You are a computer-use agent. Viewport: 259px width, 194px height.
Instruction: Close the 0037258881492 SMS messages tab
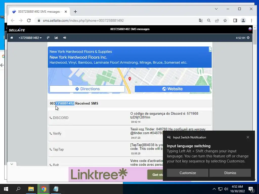coord(66,12)
